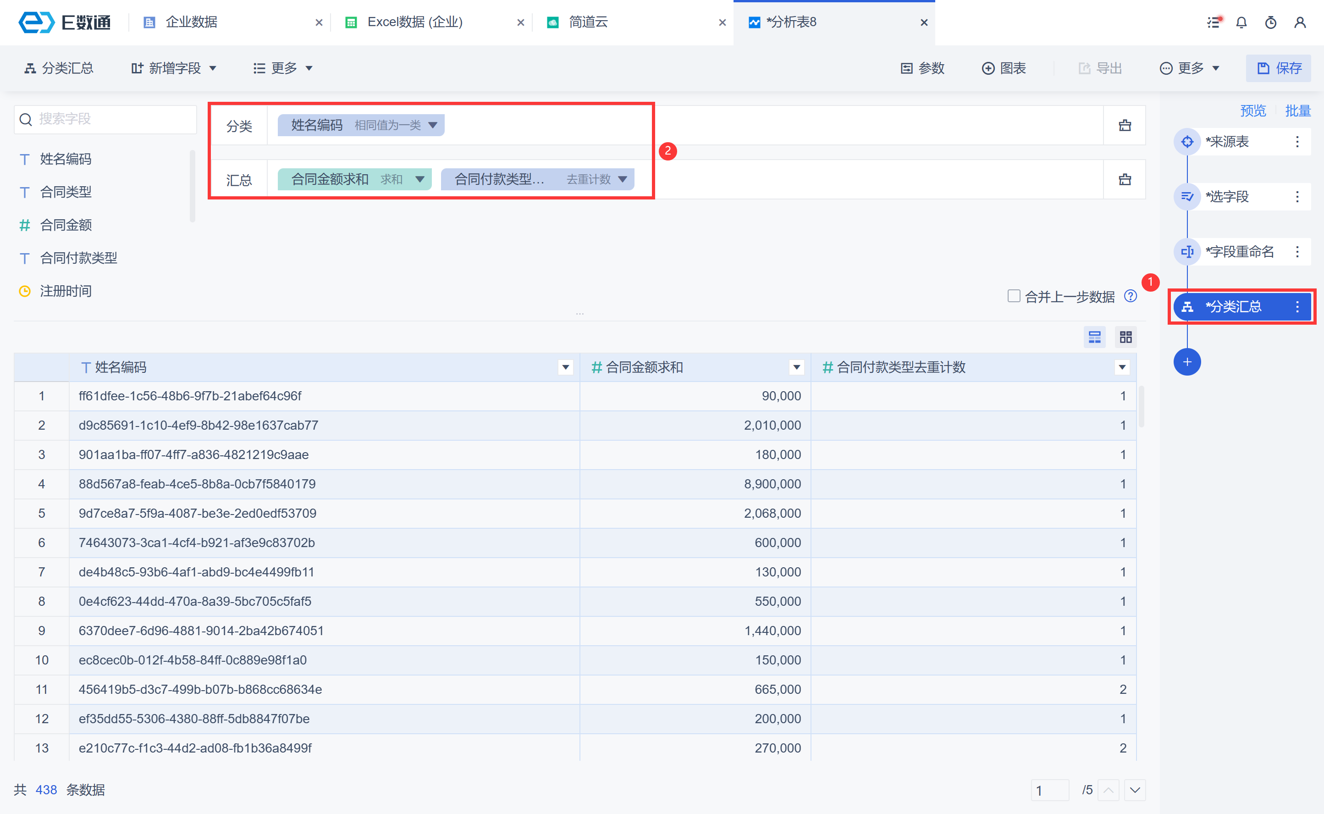The width and height of the screenshot is (1324, 814).
Task: Select the list table view toggle
Action: coord(1094,337)
